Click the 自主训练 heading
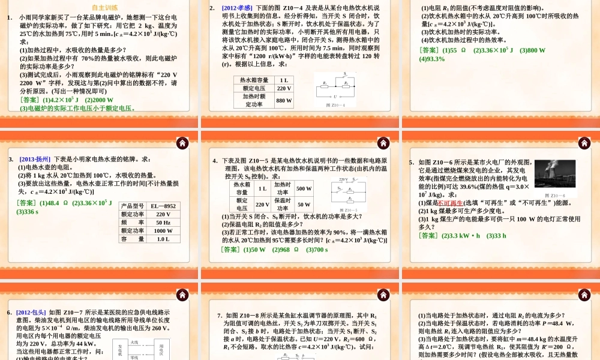Screen dimensions: 600x360 tap(105, 8)
